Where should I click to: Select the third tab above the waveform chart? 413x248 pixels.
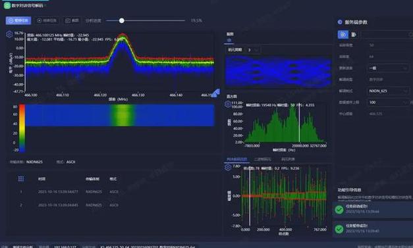pyautogui.click(x=288, y=159)
